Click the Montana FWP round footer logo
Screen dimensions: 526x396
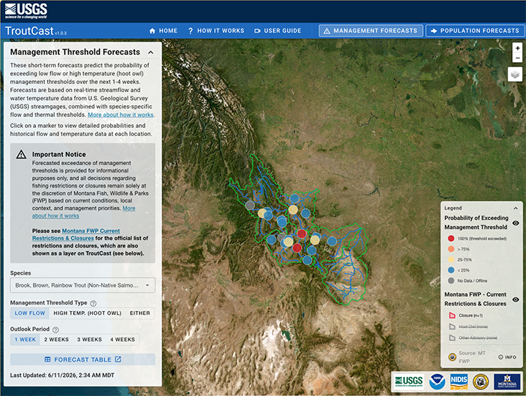tap(481, 382)
